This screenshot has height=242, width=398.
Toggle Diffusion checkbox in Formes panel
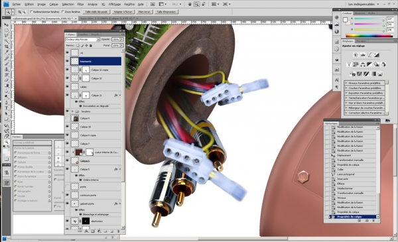point(16,158)
